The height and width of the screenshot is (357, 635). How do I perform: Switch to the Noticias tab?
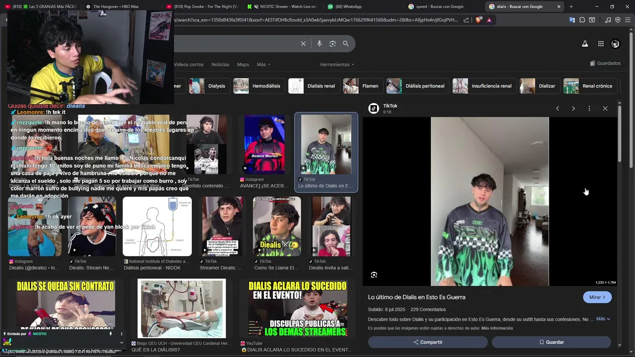[220, 64]
